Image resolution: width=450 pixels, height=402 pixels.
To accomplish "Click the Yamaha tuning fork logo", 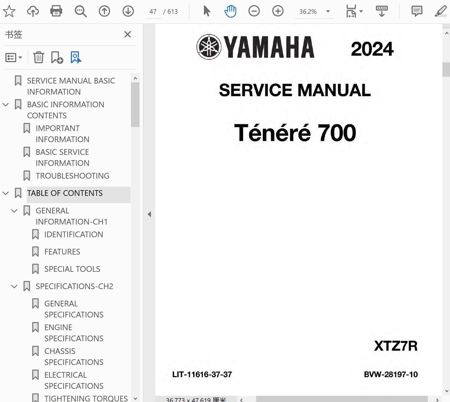I will (x=209, y=47).
